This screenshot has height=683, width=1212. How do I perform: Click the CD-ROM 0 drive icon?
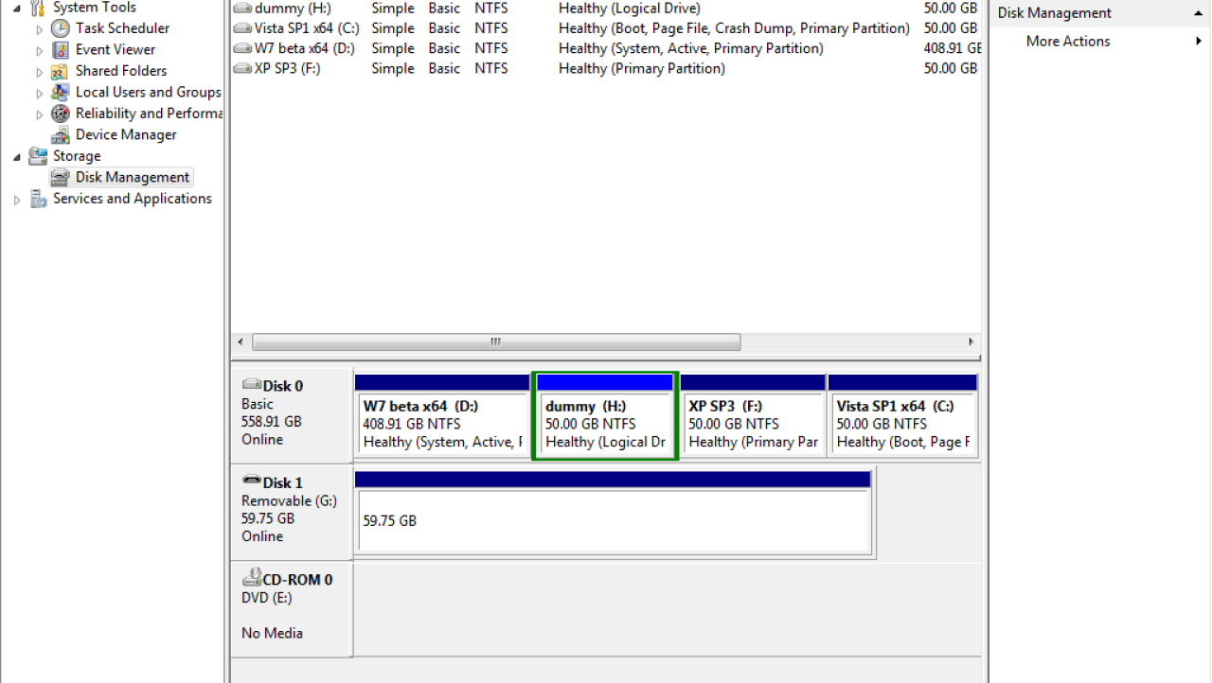coord(252,577)
